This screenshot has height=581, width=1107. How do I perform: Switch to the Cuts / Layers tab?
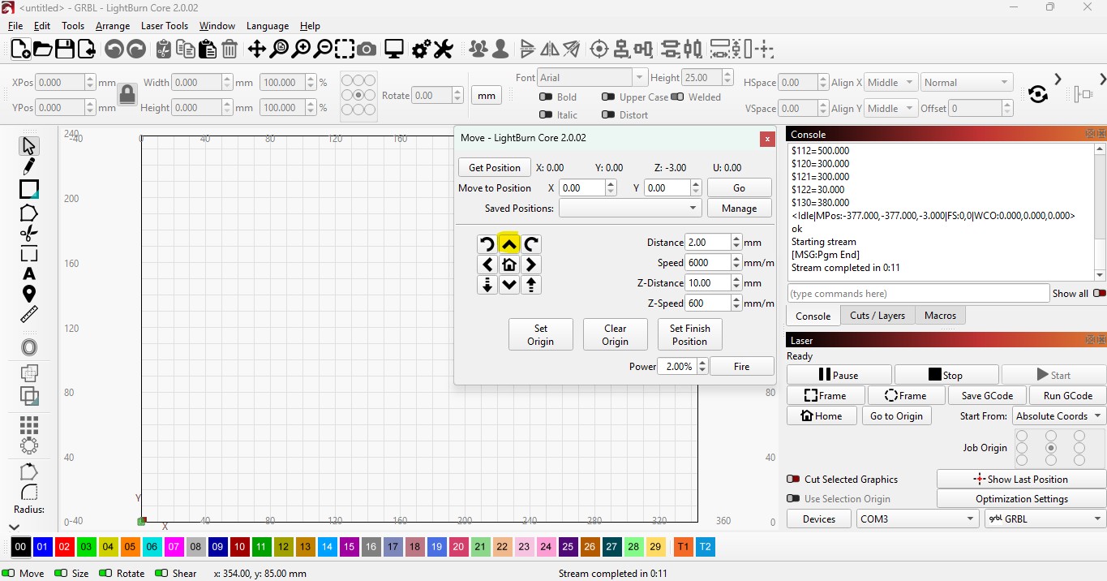click(877, 316)
